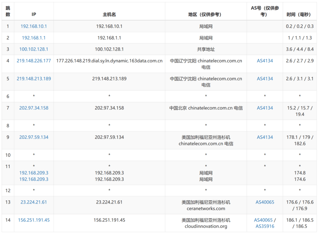319x233 pixels.
Task: Select hostname 177.226.148.219.dial.sy.ln.dynamic.163data.com.cn
Action: pos(109,61)
